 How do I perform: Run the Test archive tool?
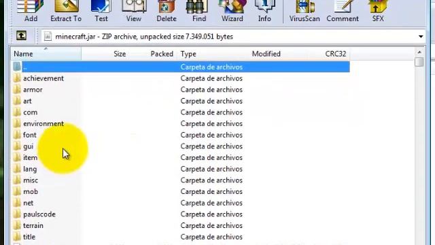(x=101, y=11)
